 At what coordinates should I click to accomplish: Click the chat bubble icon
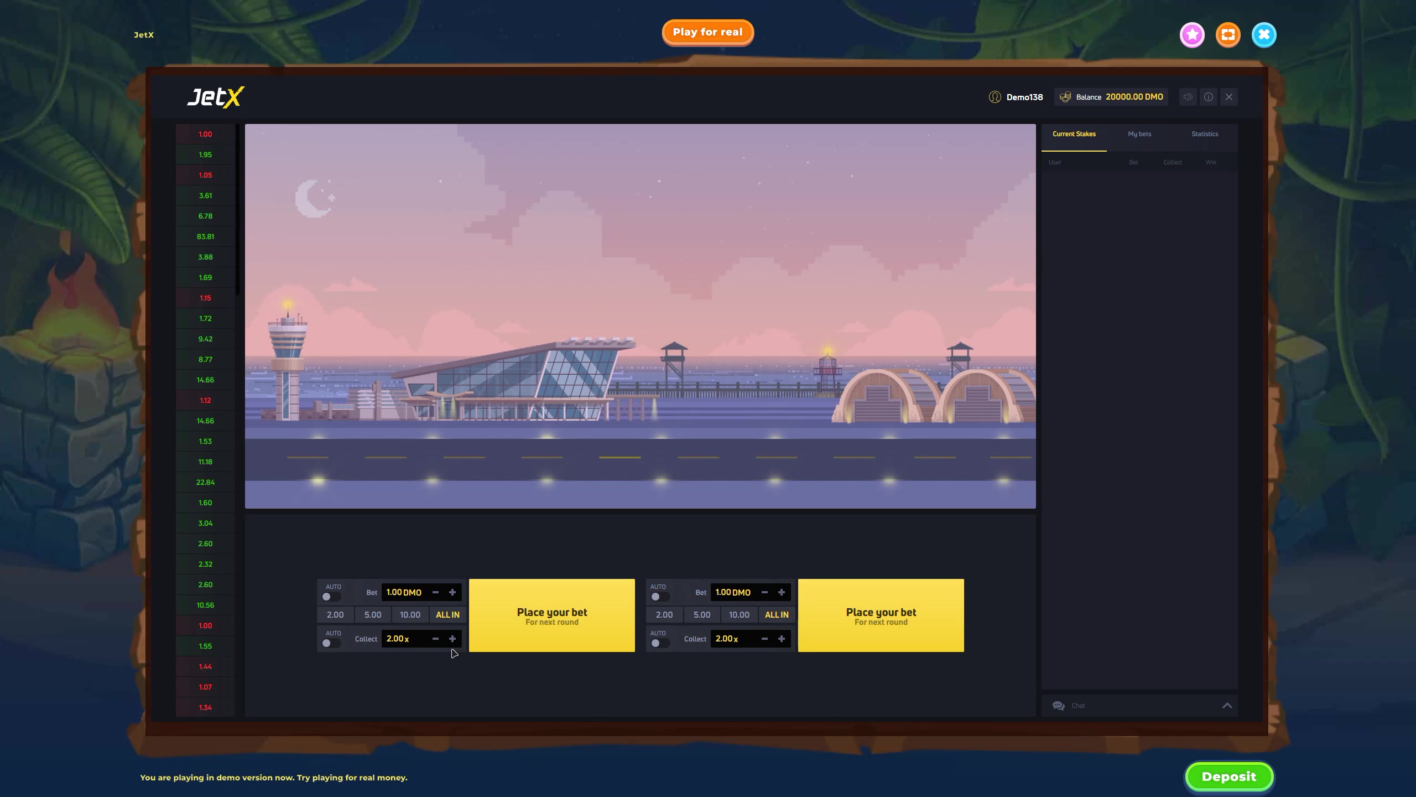click(x=1058, y=706)
